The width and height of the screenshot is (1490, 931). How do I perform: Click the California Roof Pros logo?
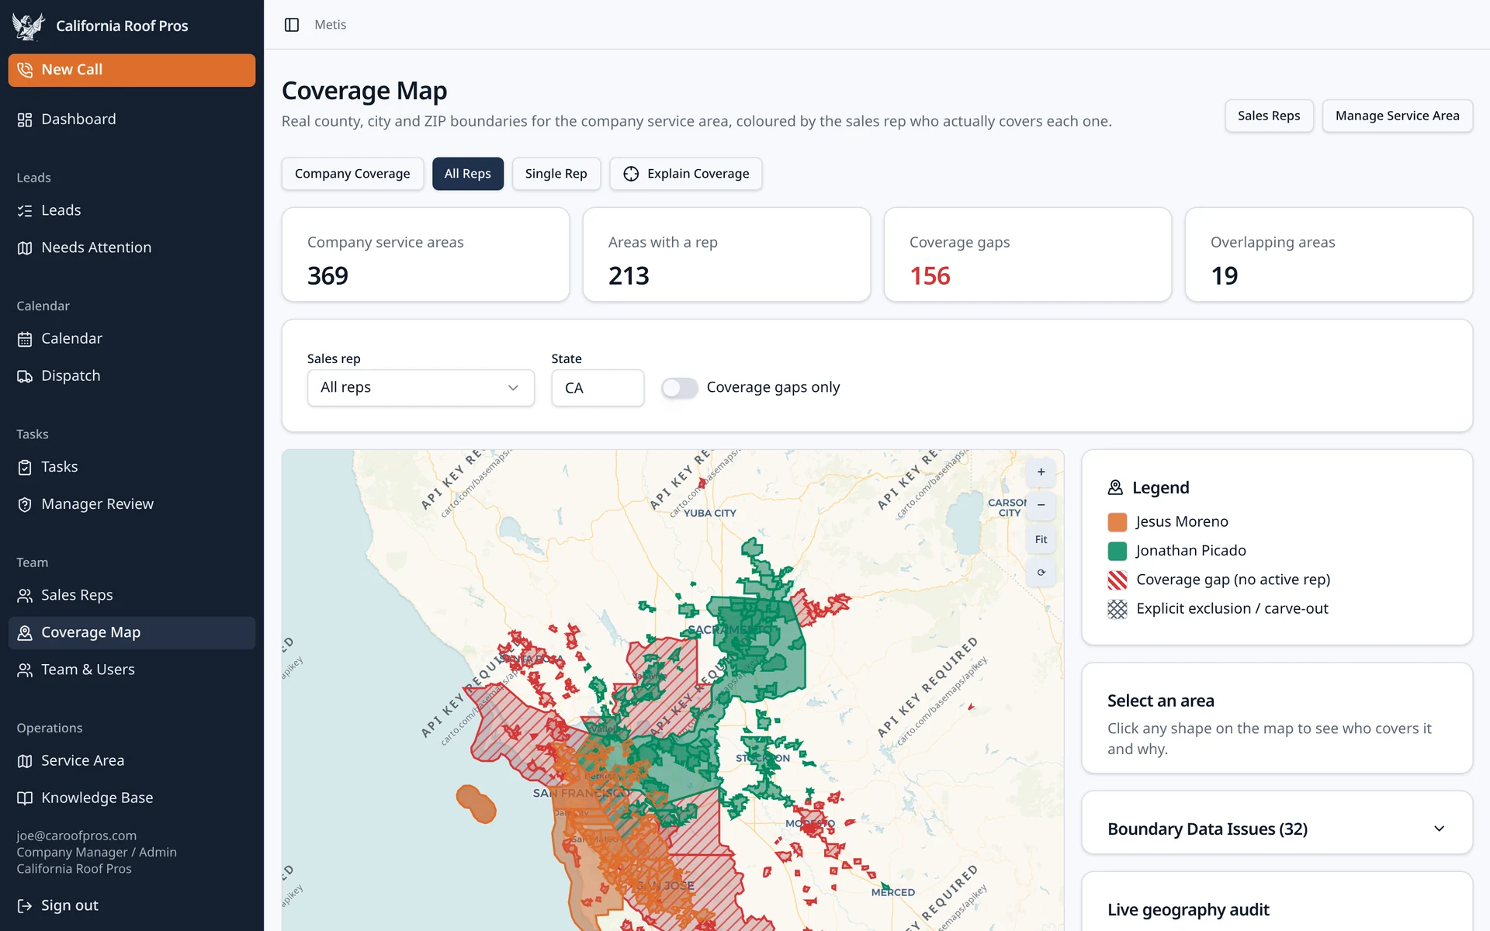tap(28, 26)
